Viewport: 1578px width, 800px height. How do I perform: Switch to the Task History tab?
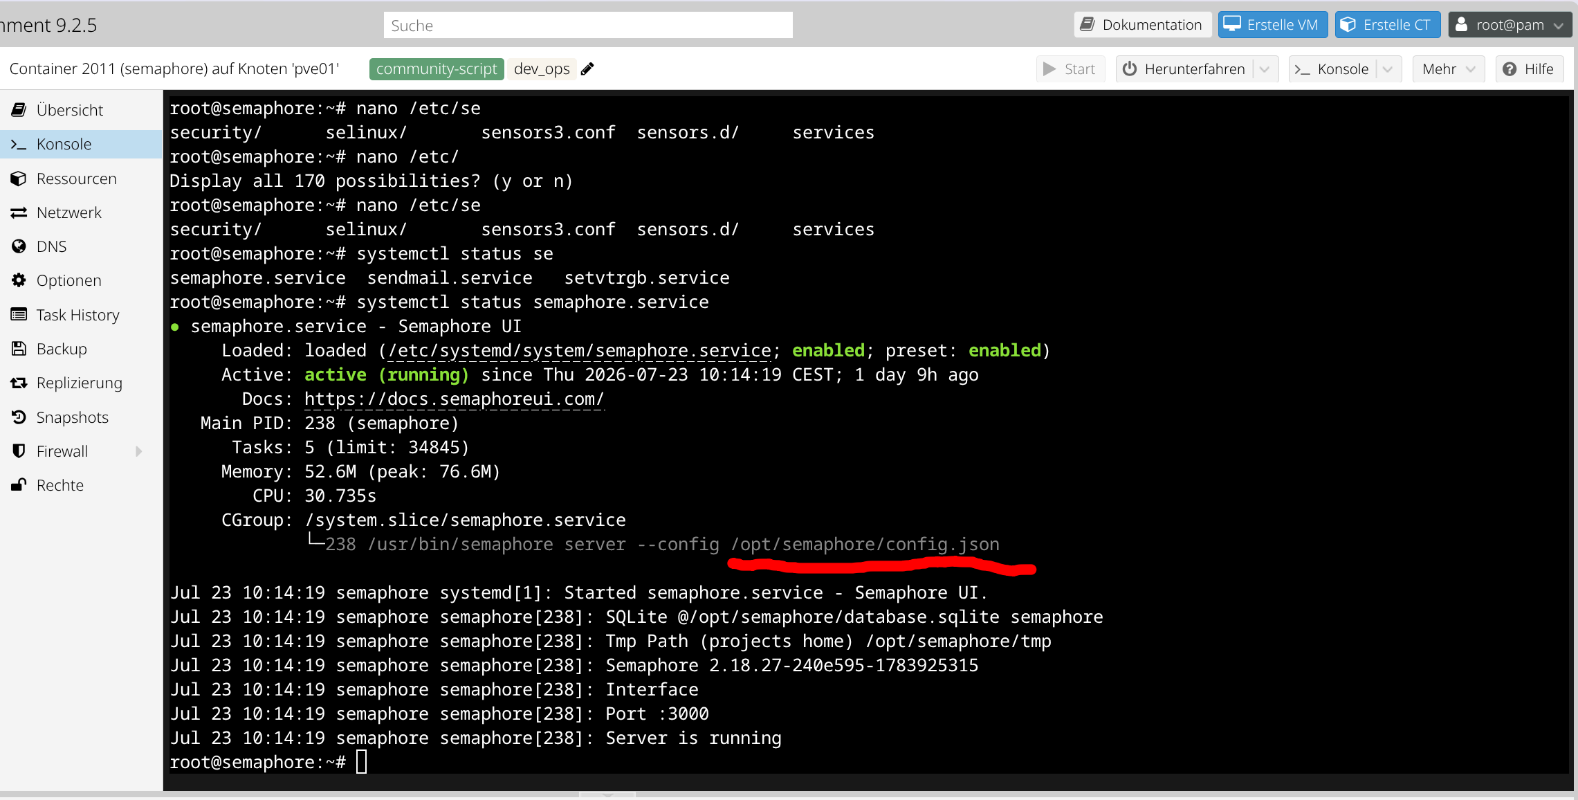click(81, 315)
